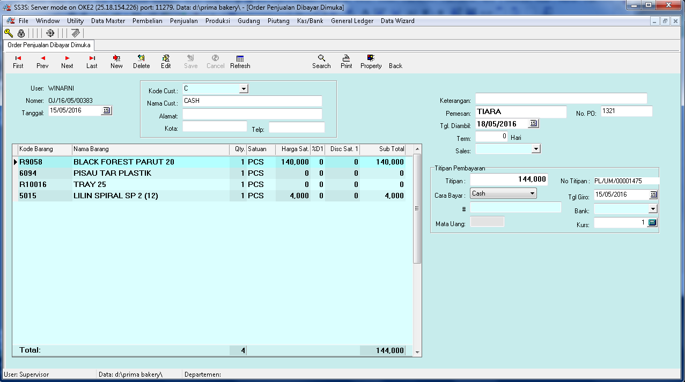This screenshot has width=685, height=382.
Task: Click the Kode Barang column header
Action: [45, 149]
